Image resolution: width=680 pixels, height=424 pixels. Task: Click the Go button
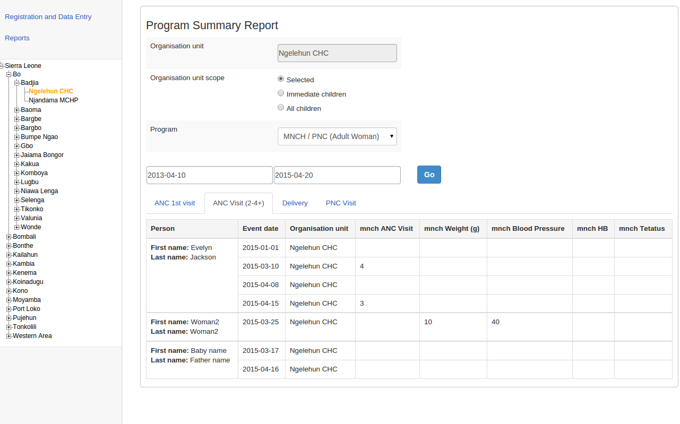[x=429, y=175]
